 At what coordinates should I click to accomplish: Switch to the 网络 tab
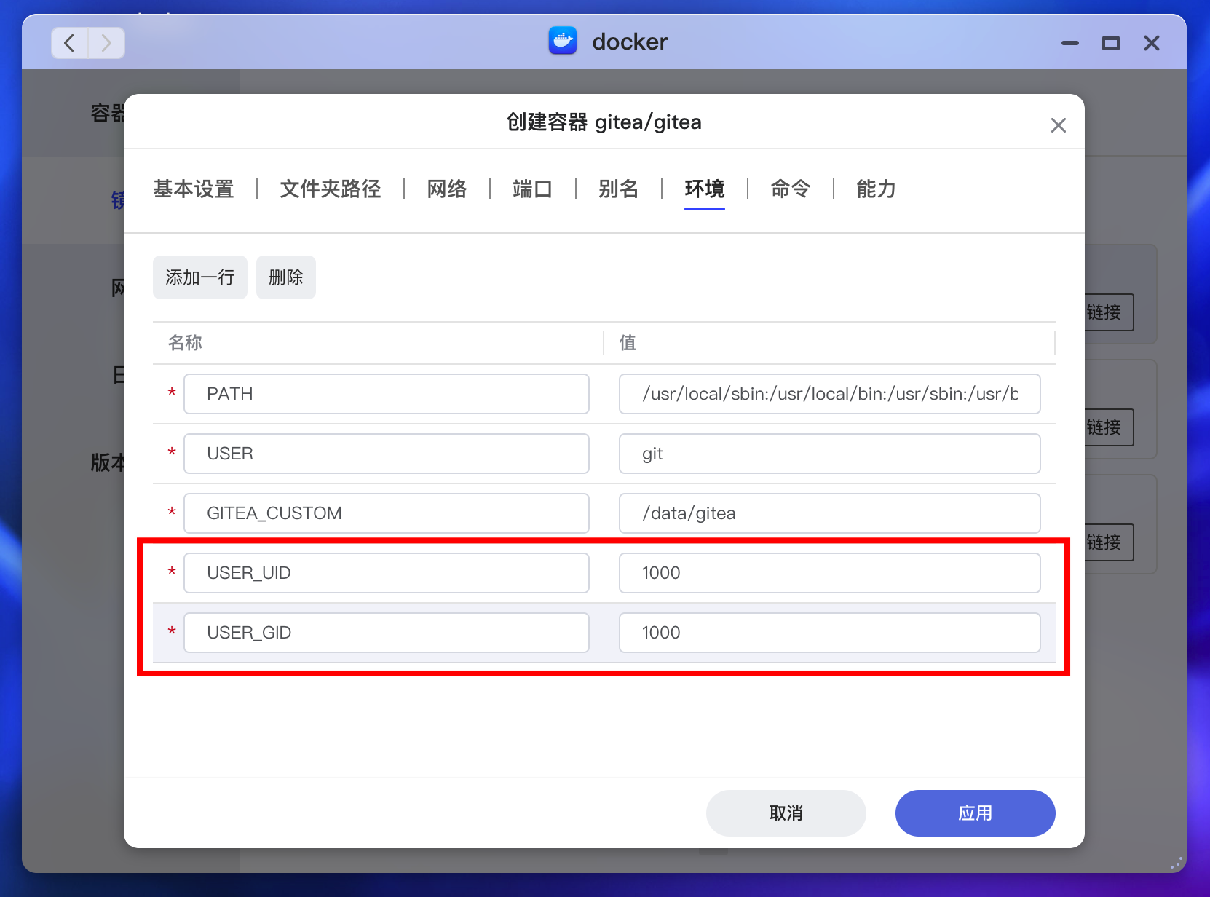447,189
